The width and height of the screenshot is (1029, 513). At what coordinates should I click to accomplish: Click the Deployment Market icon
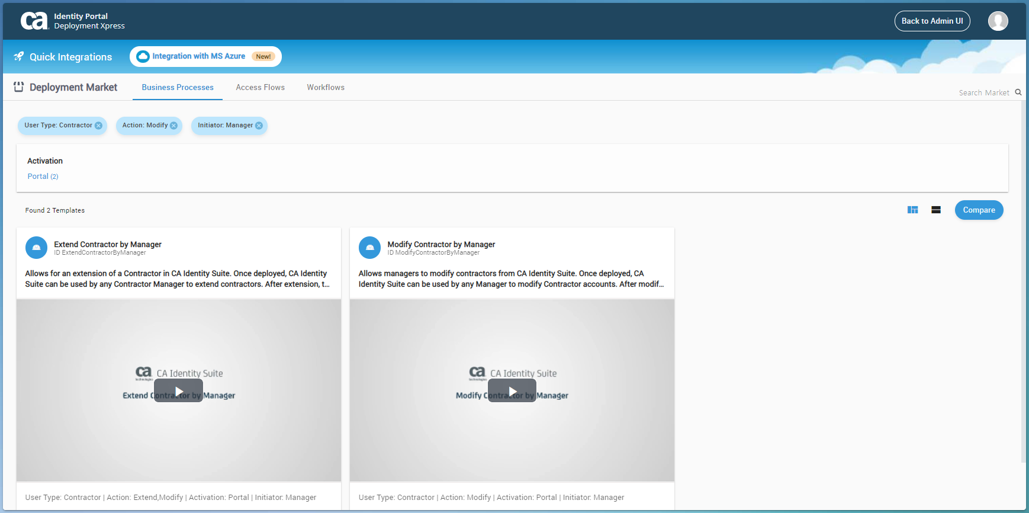[19, 87]
